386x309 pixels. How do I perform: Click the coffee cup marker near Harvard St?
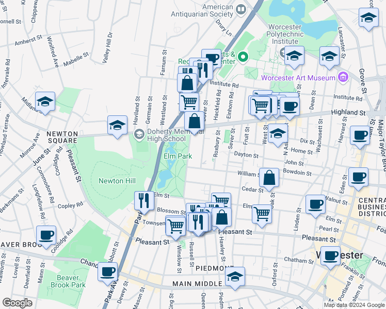coord(360,137)
